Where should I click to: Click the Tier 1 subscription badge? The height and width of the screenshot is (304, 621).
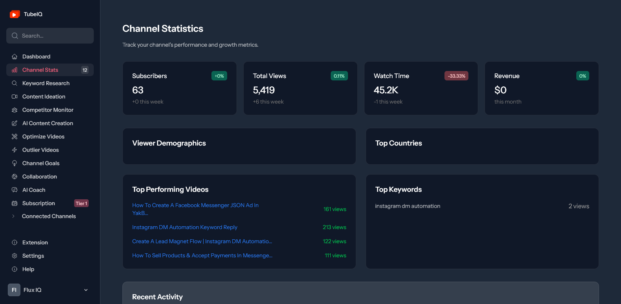82,203
